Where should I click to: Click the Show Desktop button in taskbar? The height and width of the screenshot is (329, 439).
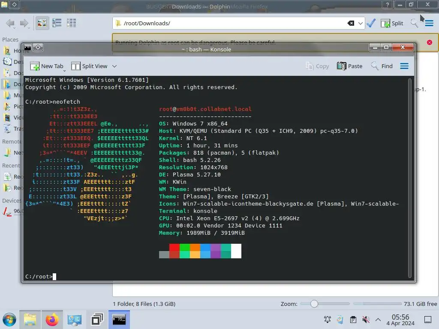tap(428, 320)
